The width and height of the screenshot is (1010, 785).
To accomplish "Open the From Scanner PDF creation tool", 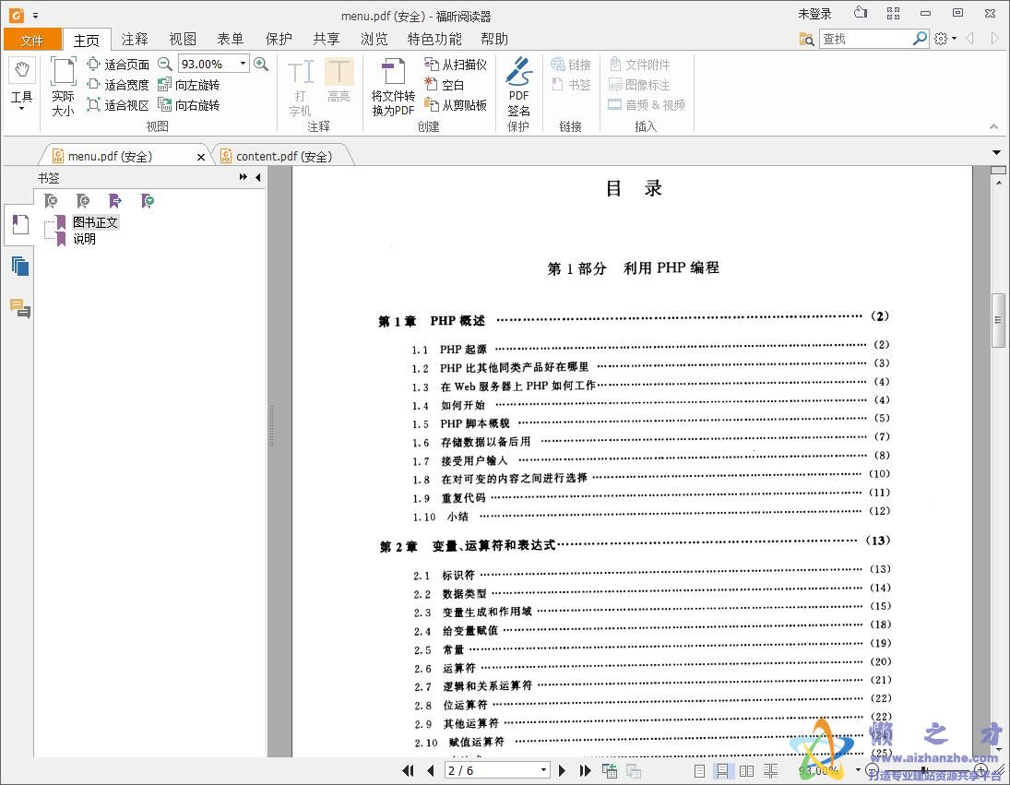I will click(456, 64).
